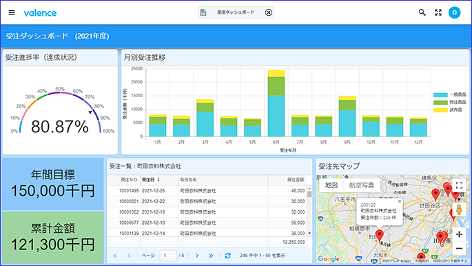Toggle 特注商品 series in chart legend

[450, 102]
